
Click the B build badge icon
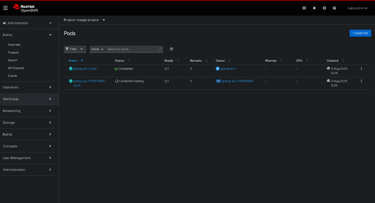(217, 69)
